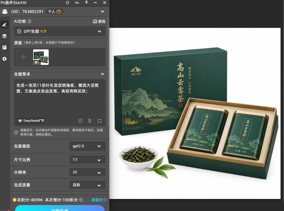Screen dimensions: 284x211
Task: Click the warning info icon beside 温馨提示
Action: 16,132
